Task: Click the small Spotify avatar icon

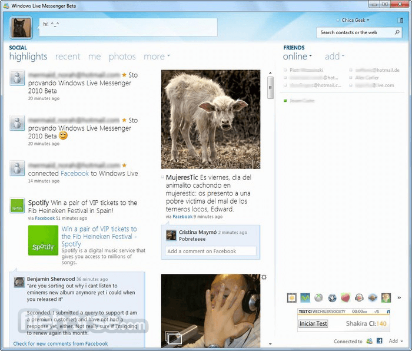Action: (17, 206)
